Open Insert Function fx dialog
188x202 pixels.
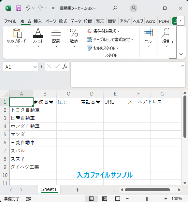[x=65, y=66]
